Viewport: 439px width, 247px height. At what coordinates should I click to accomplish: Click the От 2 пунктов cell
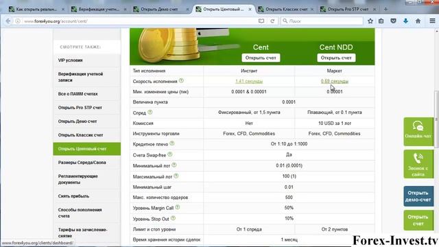335,229
